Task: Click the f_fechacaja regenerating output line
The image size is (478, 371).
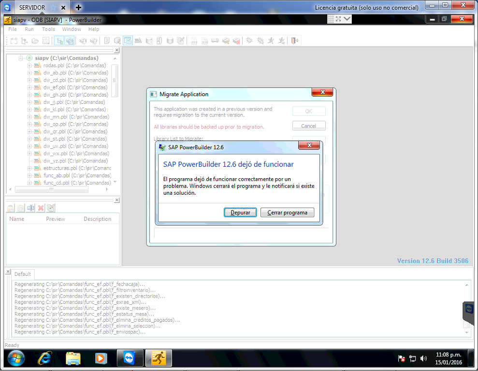Action: [80, 284]
